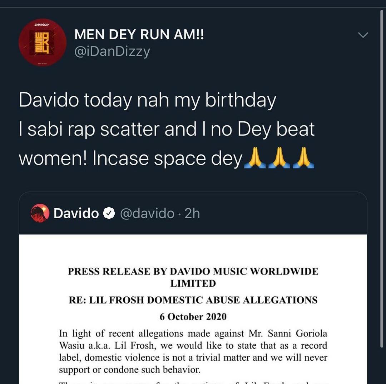Image resolution: width=386 pixels, height=384 pixels.
Task: Click the Lil Frosh allegations subject line
Action: point(193,300)
